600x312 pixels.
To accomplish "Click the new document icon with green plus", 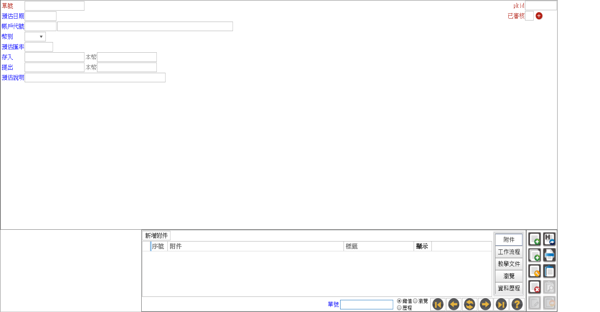I will pyautogui.click(x=534, y=239).
